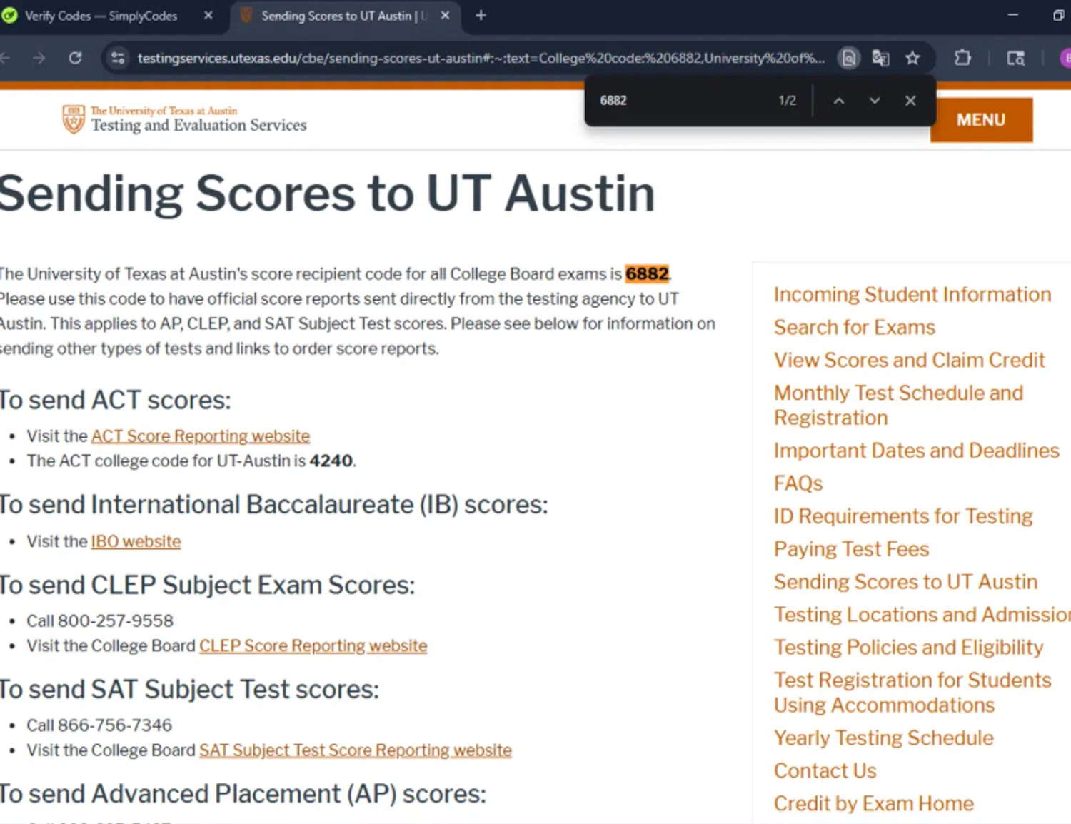The image size is (1071, 824).
Task: Open the ACT Score Reporting website link
Action: [201, 436]
